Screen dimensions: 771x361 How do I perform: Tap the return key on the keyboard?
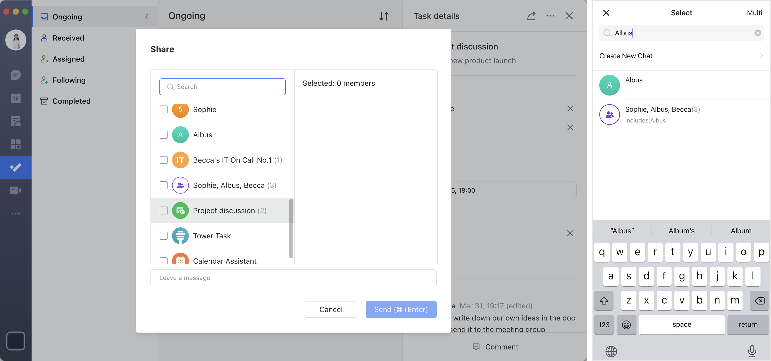coord(748,324)
